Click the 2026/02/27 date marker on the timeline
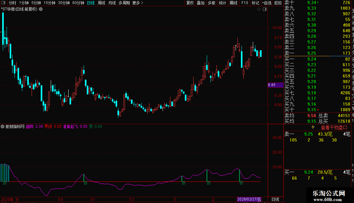This screenshot has width=354, height=203. pos(249,199)
